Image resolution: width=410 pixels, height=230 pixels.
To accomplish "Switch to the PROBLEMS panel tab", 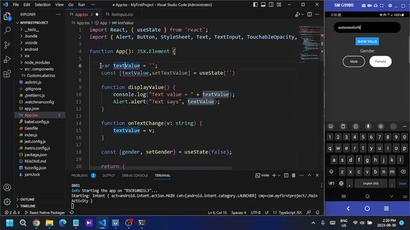I will pos(79,176).
